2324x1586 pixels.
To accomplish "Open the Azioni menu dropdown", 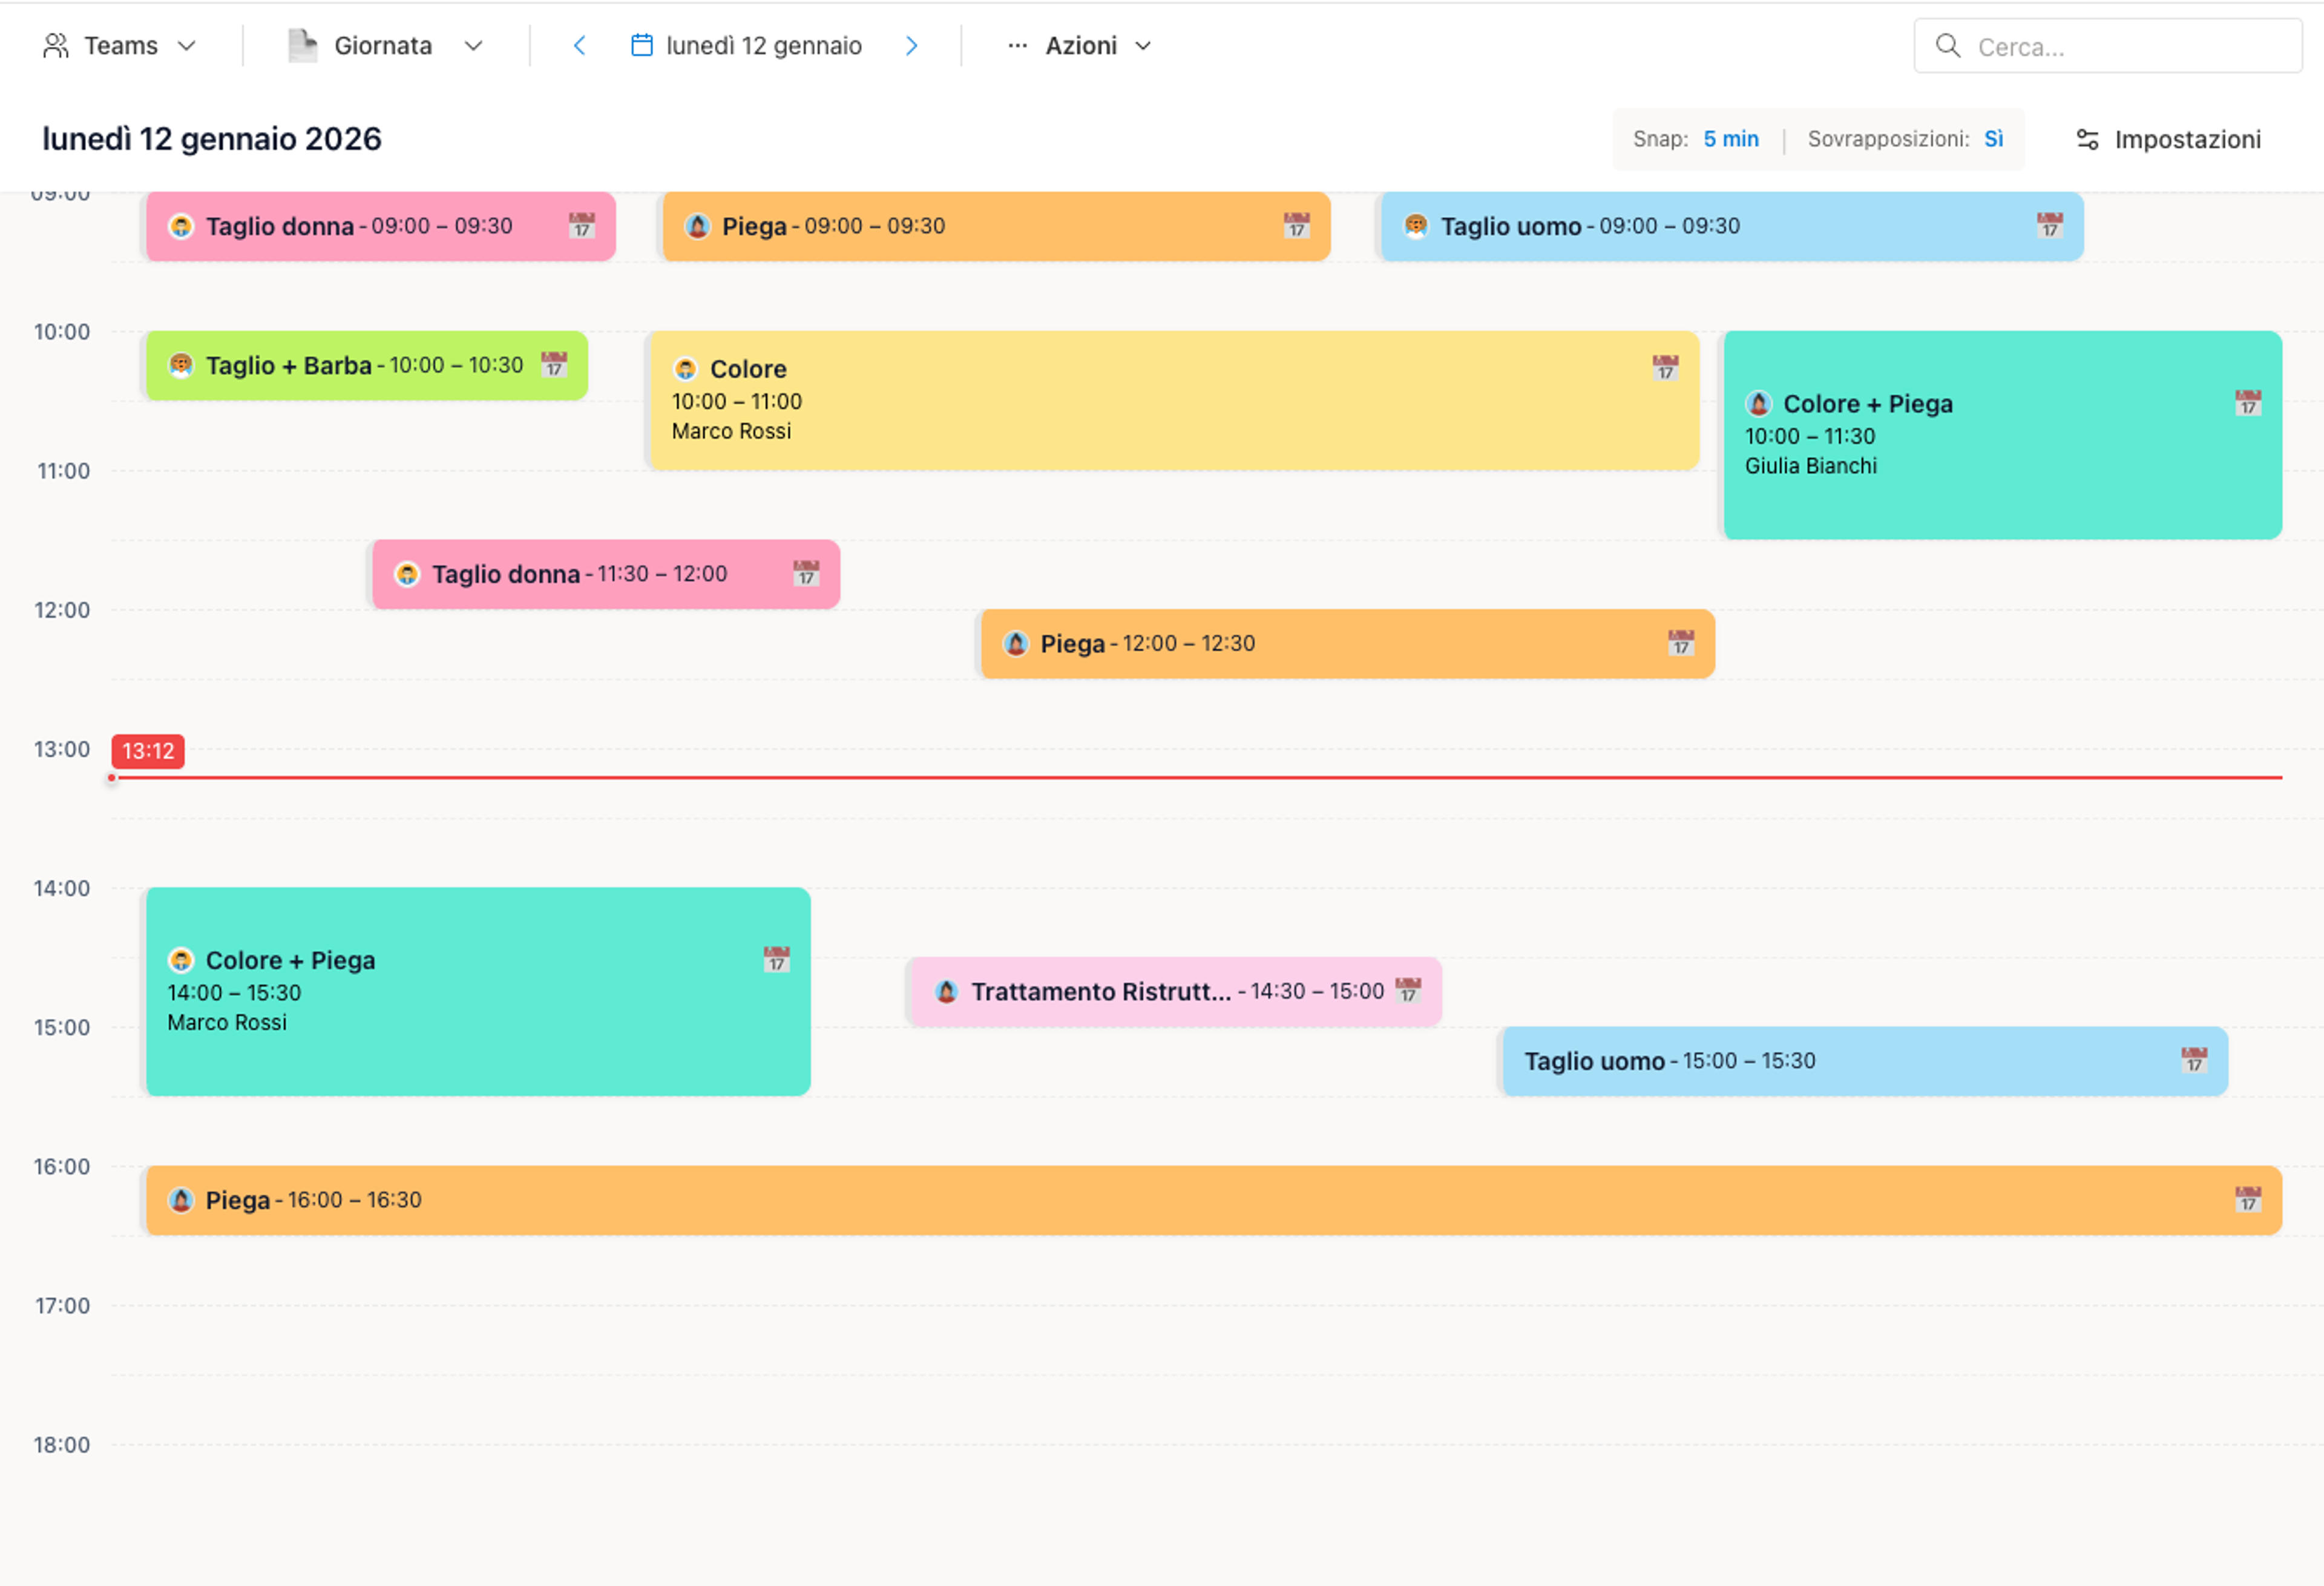I will coord(1080,46).
